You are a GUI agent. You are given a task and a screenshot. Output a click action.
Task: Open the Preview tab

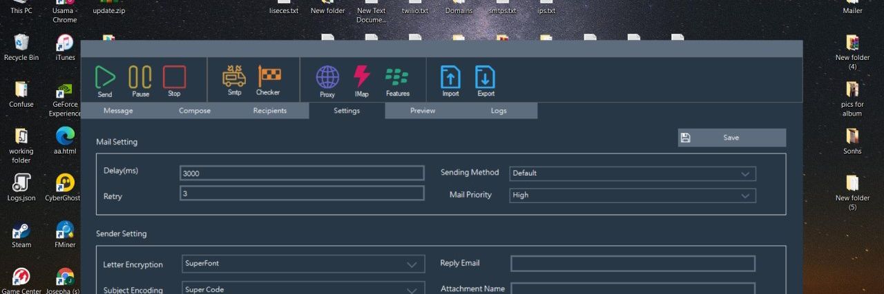pos(423,110)
